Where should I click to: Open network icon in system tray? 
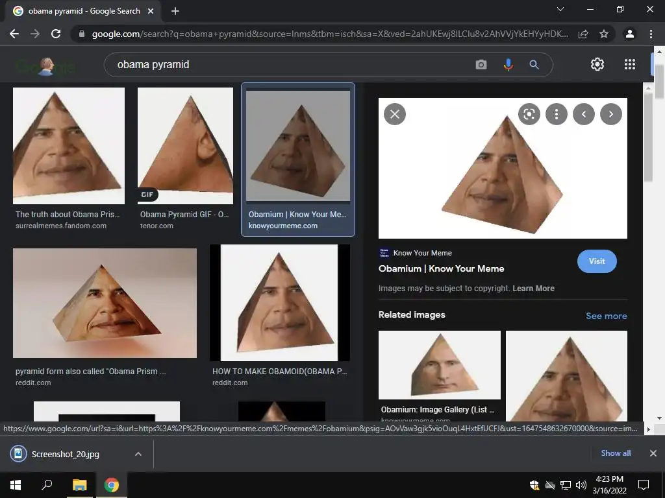click(566, 485)
